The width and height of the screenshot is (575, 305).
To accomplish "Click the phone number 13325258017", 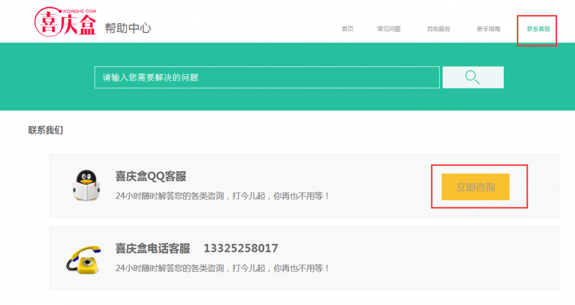I will [241, 248].
